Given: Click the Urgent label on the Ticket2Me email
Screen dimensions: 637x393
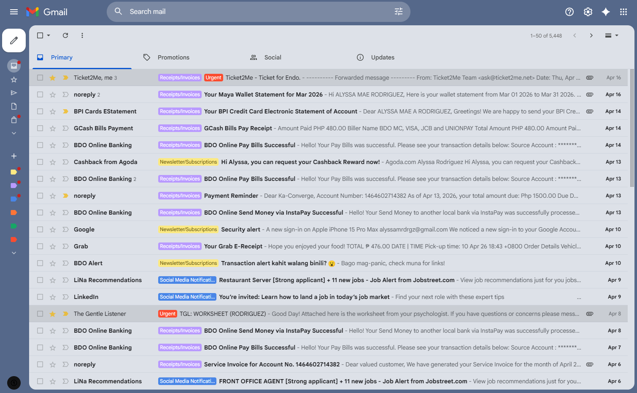Looking at the screenshot, I should (x=213, y=78).
